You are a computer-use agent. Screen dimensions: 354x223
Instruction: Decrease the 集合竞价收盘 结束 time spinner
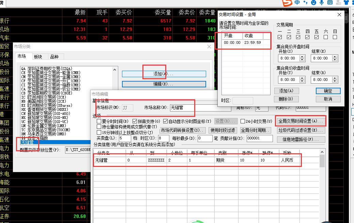[335, 81]
